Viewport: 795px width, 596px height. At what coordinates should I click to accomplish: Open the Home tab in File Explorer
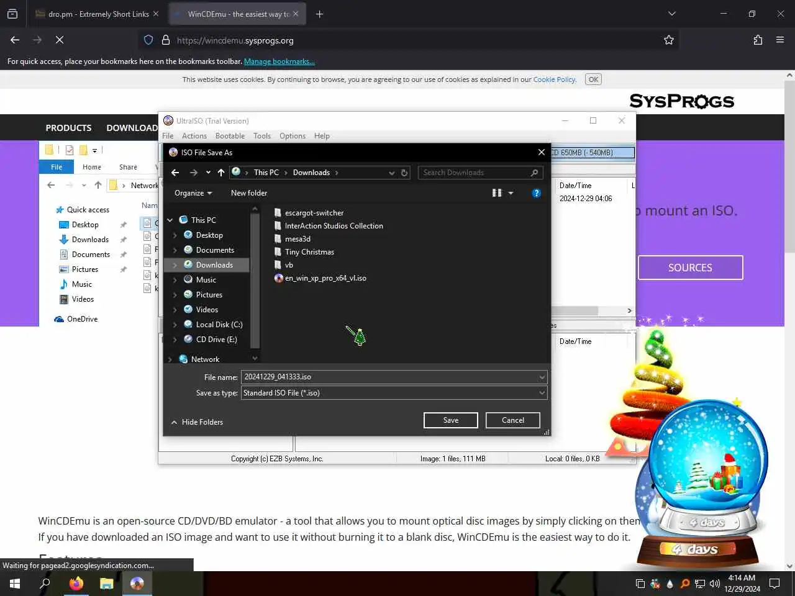pos(92,167)
